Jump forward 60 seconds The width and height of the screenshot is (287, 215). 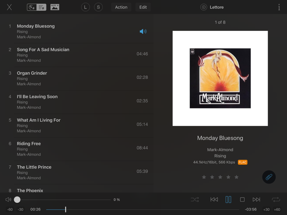(277, 210)
